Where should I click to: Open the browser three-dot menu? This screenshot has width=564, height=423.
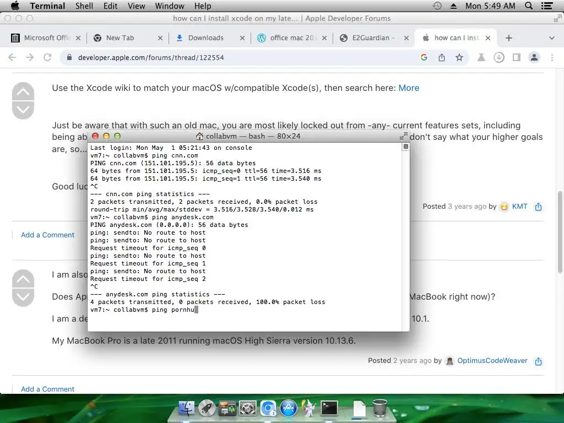point(552,57)
